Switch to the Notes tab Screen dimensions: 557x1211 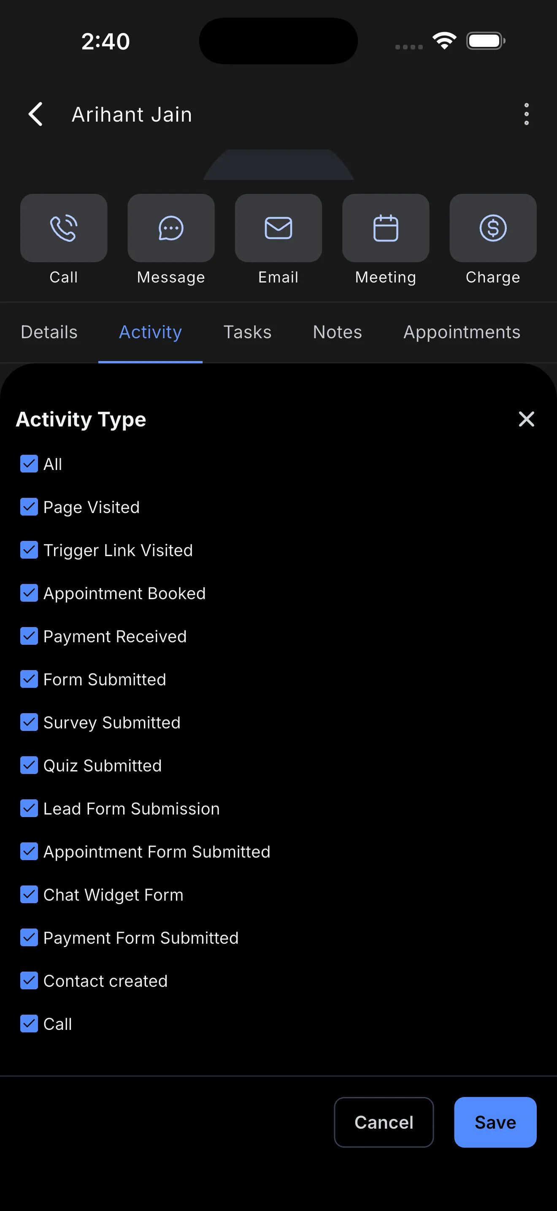[338, 332]
